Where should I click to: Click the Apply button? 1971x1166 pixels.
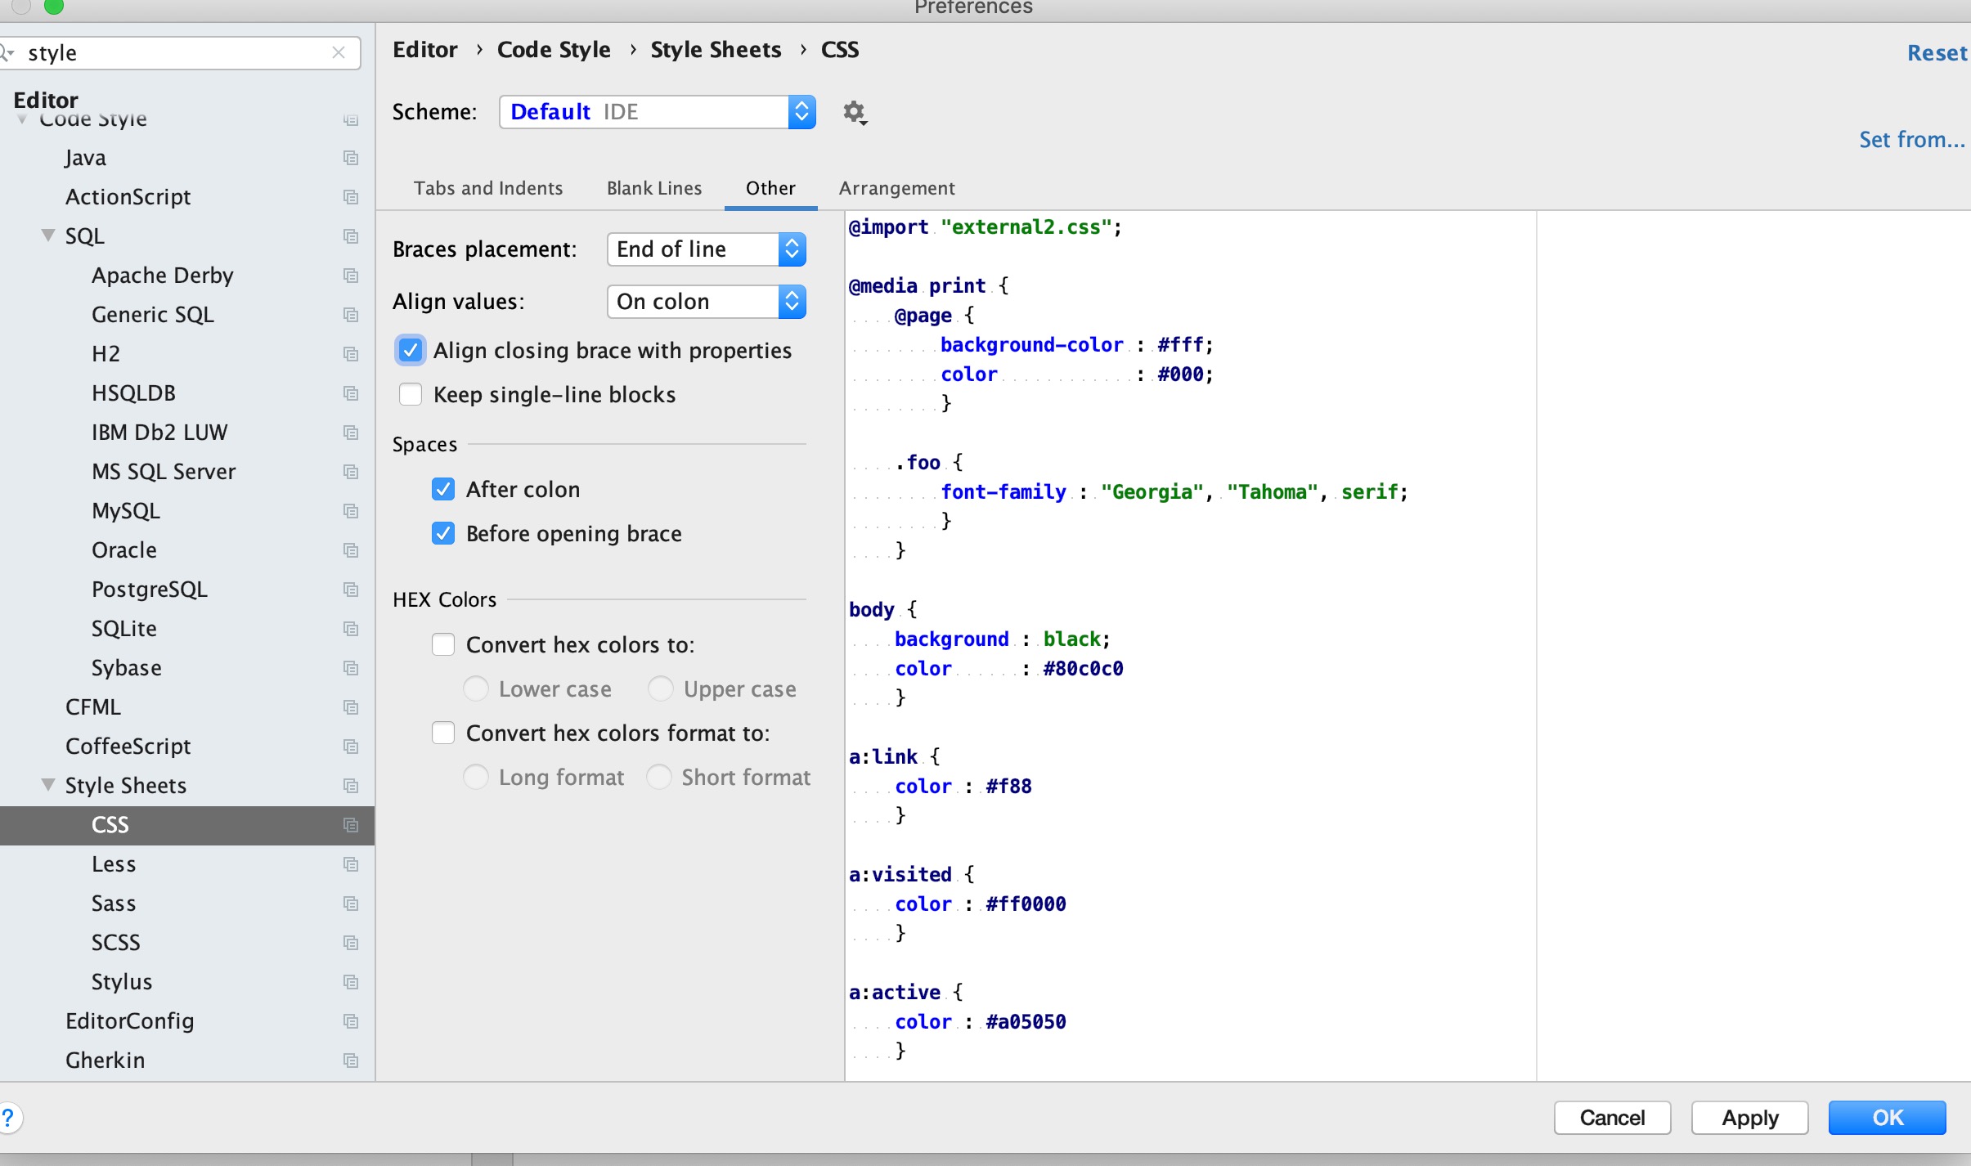pyautogui.click(x=1749, y=1118)
